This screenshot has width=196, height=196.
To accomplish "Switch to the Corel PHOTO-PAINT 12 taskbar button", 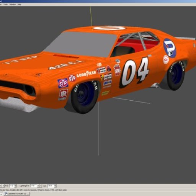I will tap(17, 194).
